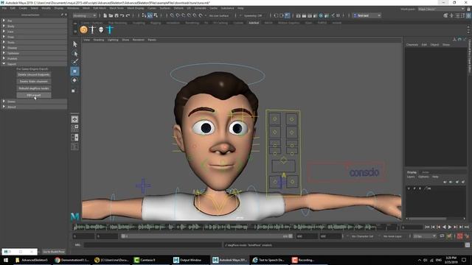Click the single-pane layout icon
The width and height of the screenshot is (472, 265).
pos(74,119)
